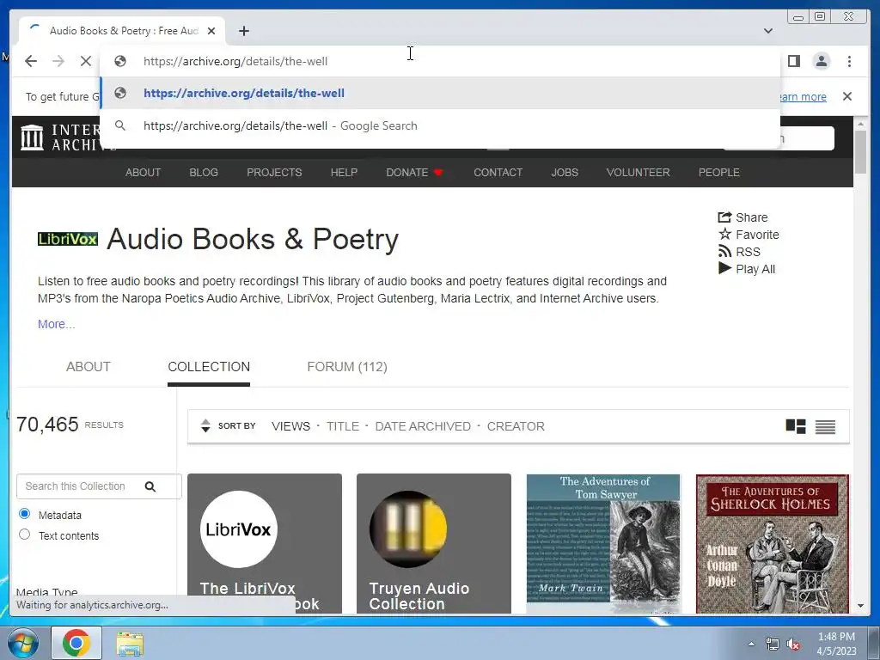Open HELP in the nav bar
This screenshot has width=880, height=660.
coord(344,172)
